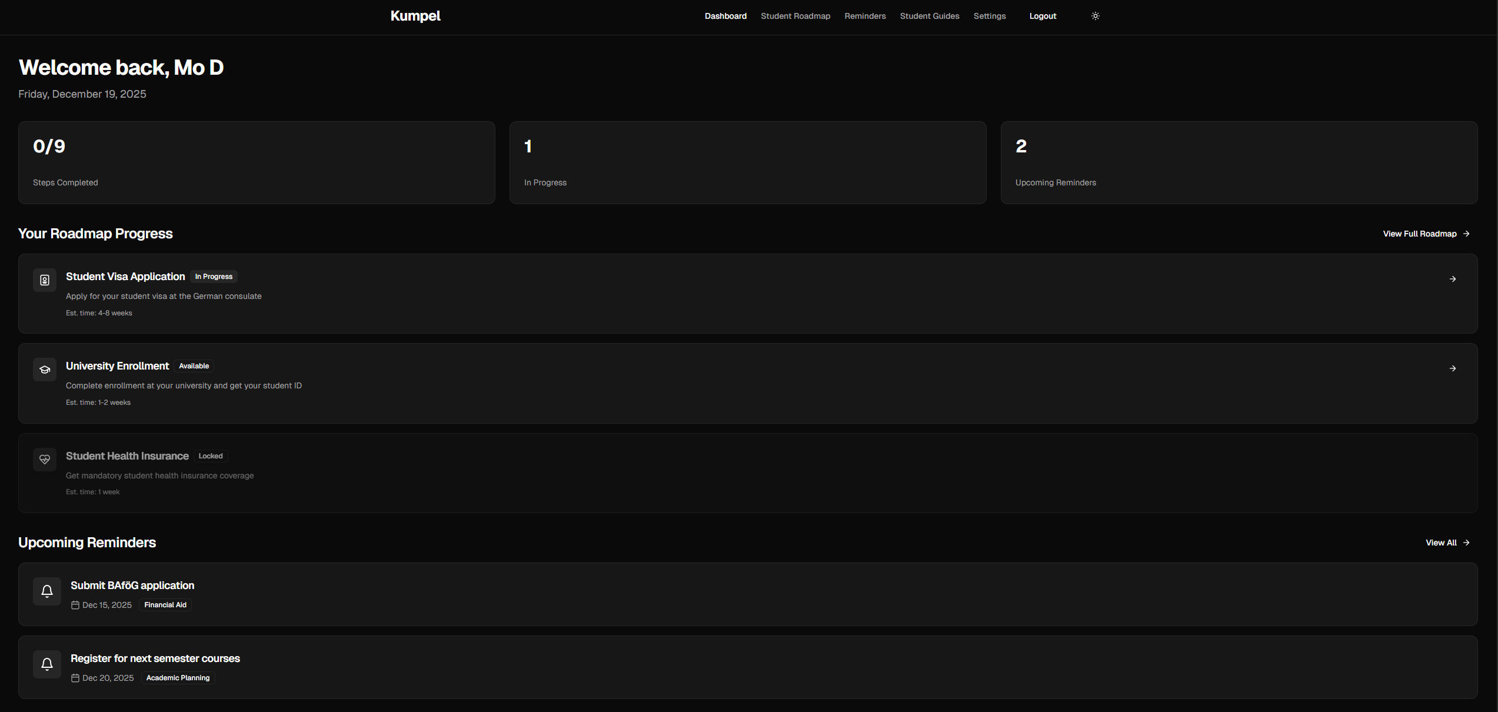The height and width of the screenshot is (712, 1498).
Task: Click the arrow next to View Full Roadmap
Action: click(1466, 234)
